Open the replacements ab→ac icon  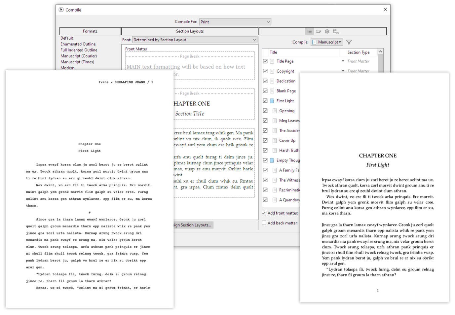pyautogui.click(x=336, y=31)
